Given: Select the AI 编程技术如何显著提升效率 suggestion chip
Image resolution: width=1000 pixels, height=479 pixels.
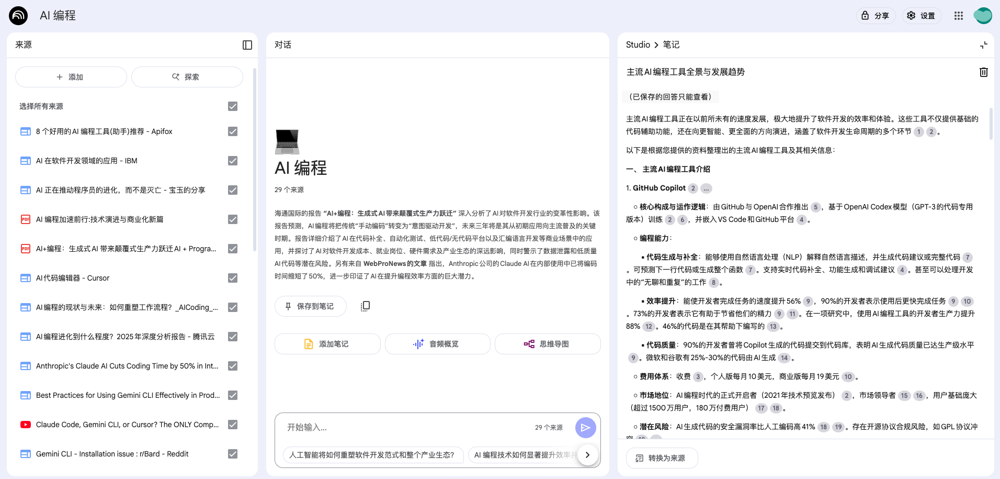Looking at the screenshot, I should pyautogui.click(x=523, y=455).
